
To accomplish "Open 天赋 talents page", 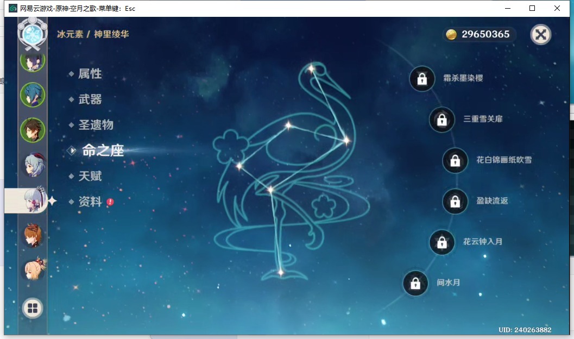I will [x=90, y=177].
